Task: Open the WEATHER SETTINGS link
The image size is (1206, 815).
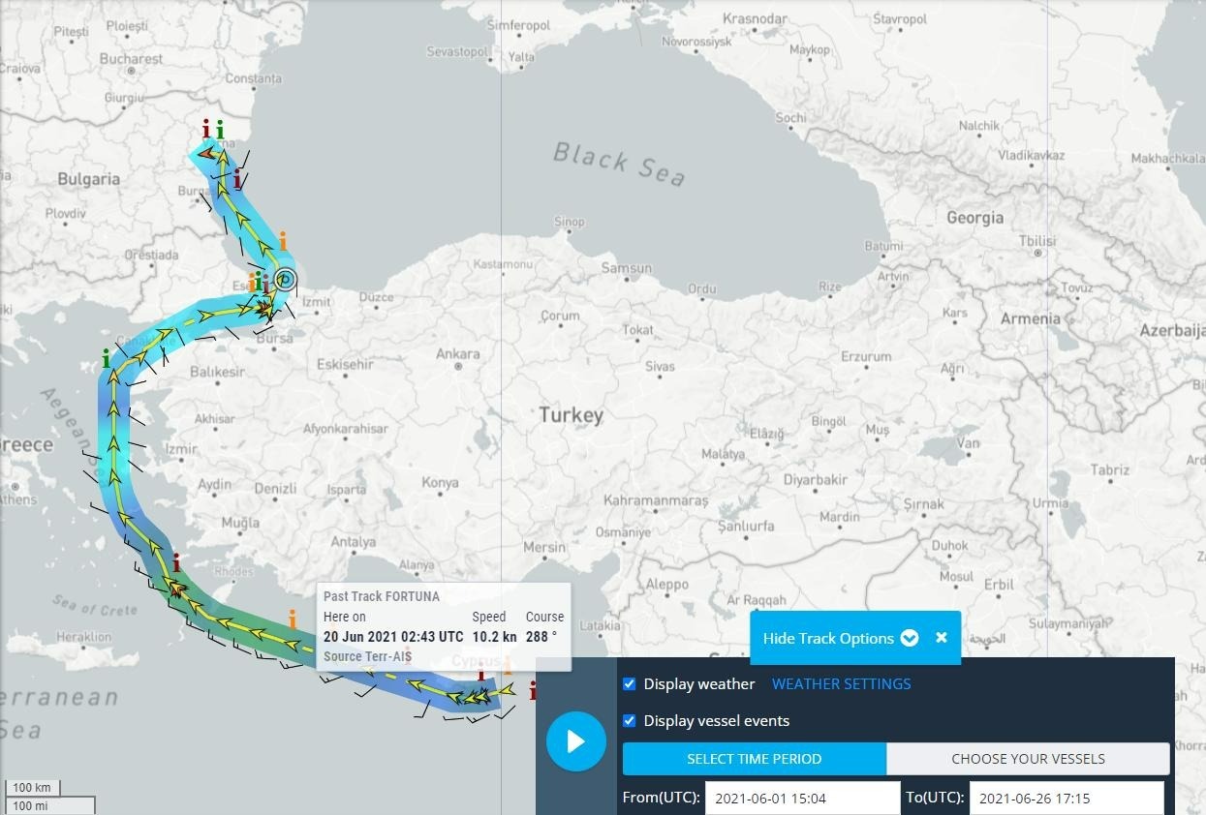Action: point(841,684)
